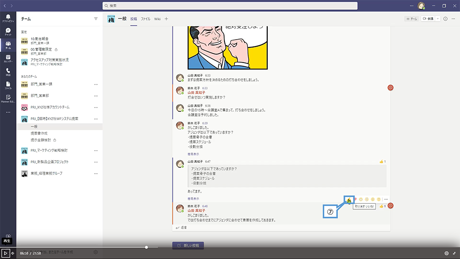Viewport: 460px width, 259px height.
Task: Toggle video fullscreen icon at bottom right
Action: click(x=454, y=253)
